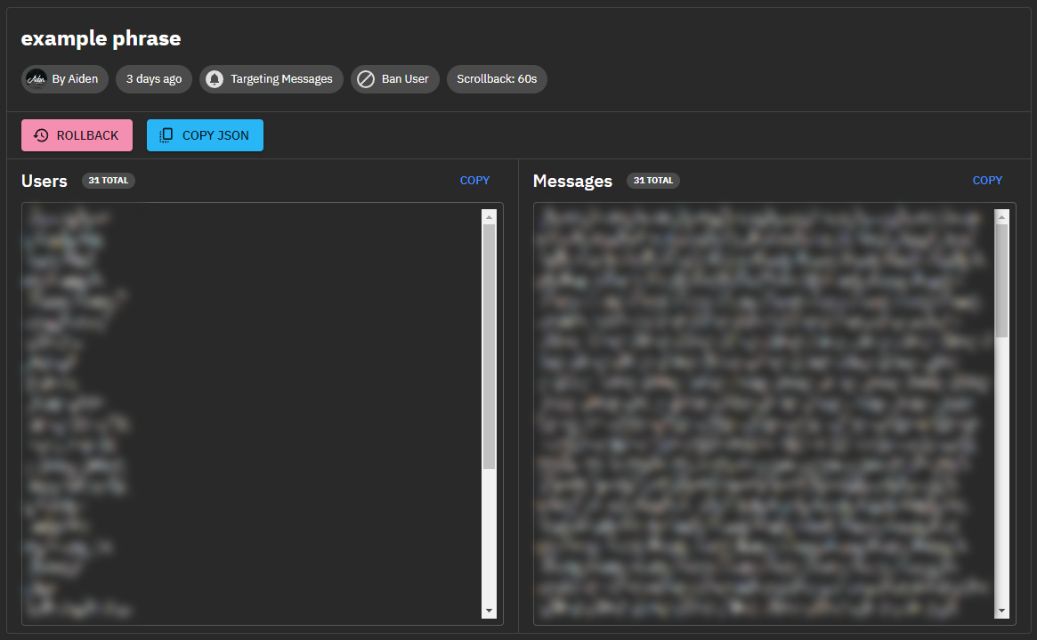Click the bell icon on Targeting Messages chip

pyautogui.click(x=214, y=78)
